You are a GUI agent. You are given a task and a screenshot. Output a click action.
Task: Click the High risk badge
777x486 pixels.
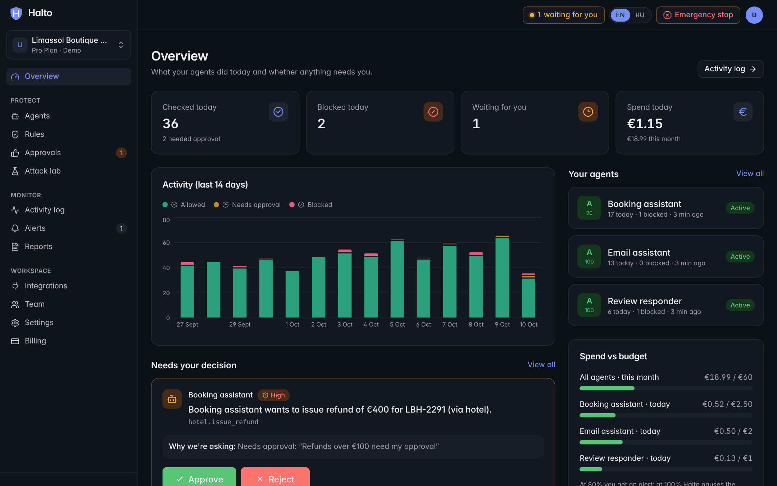tap(273, 395)
